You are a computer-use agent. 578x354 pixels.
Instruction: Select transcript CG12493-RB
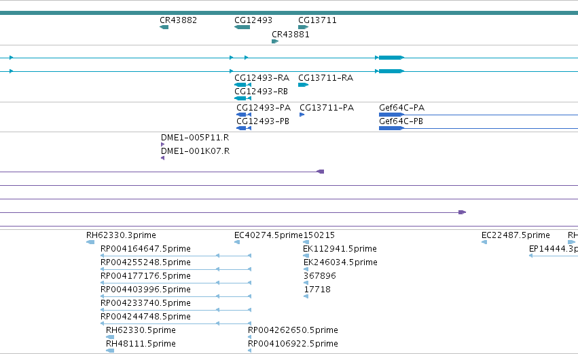[242, 98]
